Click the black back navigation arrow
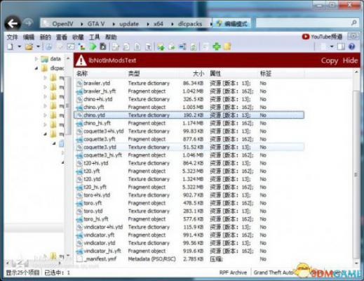The image size is (364, 281). [x=13, y=23]
